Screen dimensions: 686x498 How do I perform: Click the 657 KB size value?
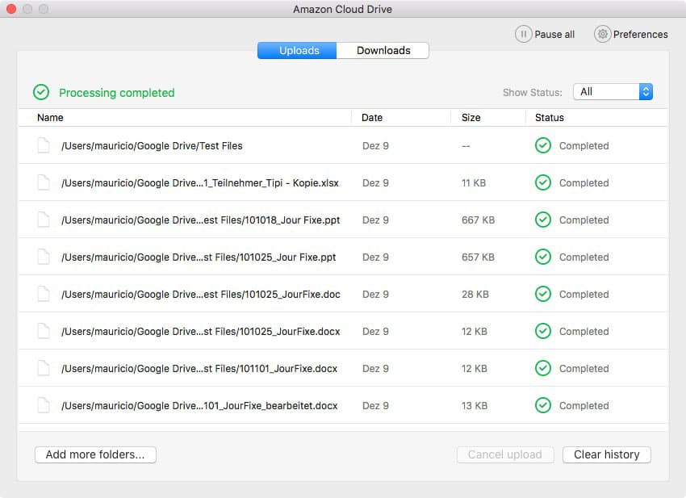tap(479, 257)
